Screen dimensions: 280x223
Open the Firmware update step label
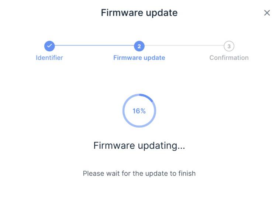139,58
